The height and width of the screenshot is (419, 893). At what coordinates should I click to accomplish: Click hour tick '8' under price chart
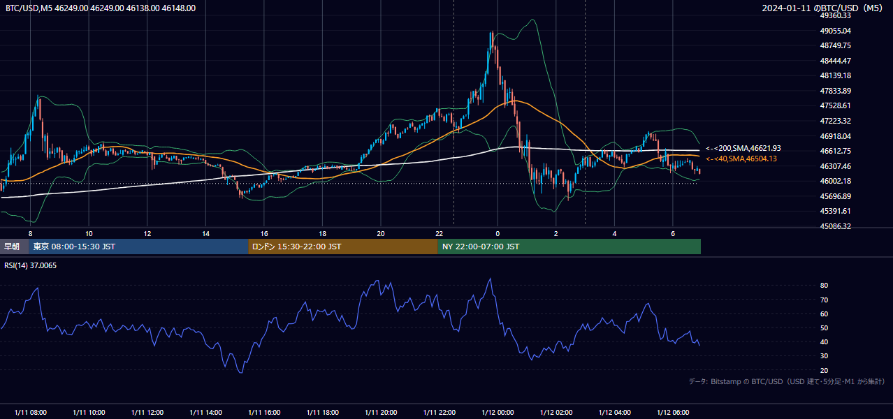30,233
